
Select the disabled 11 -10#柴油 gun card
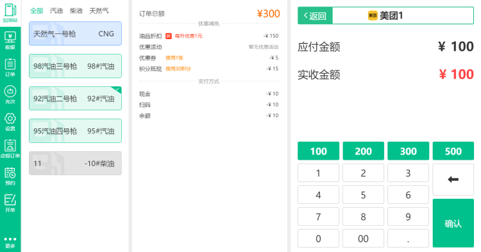(x=75, y=163)
